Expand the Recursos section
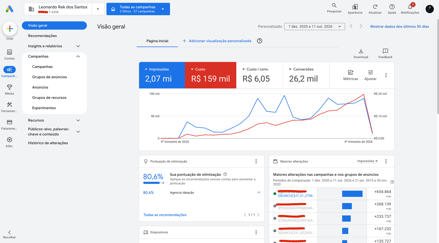 (78, 120)
